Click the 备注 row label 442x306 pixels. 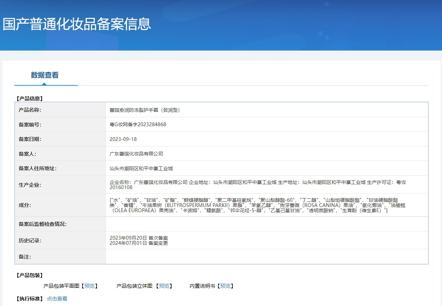click(x=25, y=256)
